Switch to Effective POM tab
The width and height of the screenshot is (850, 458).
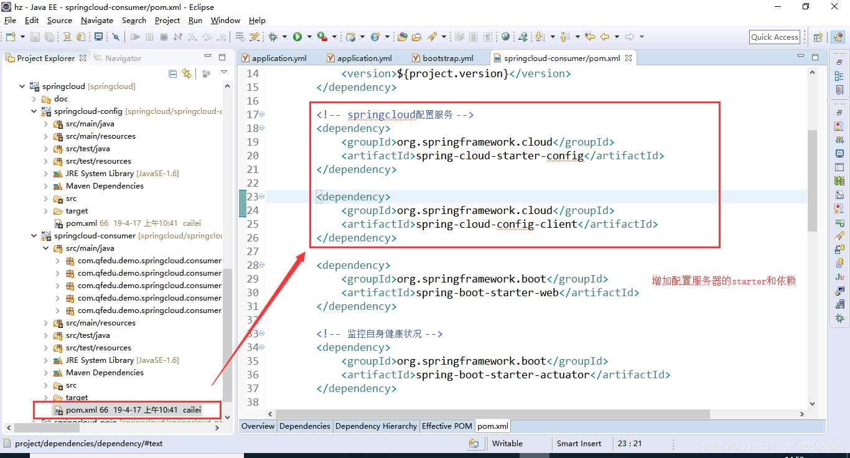(447, 426)
